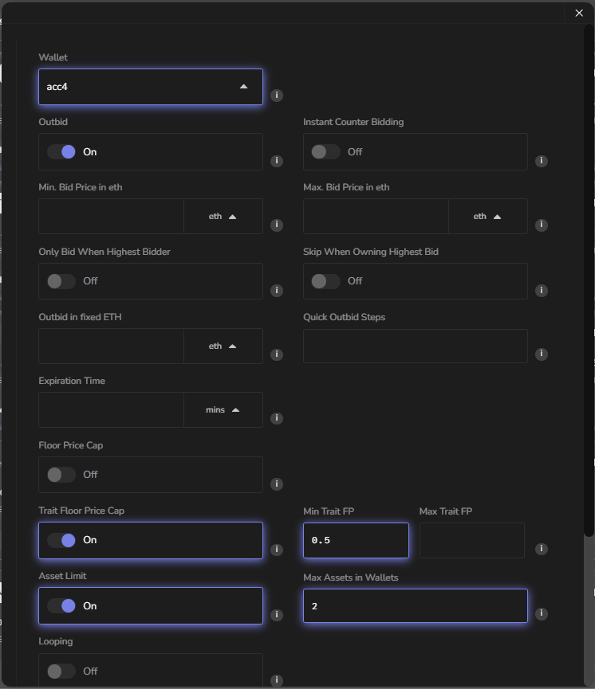The height and width of the screenshot is (689, 595).
Task: Click the info icon next to Wallet
Action: (277, 96)
